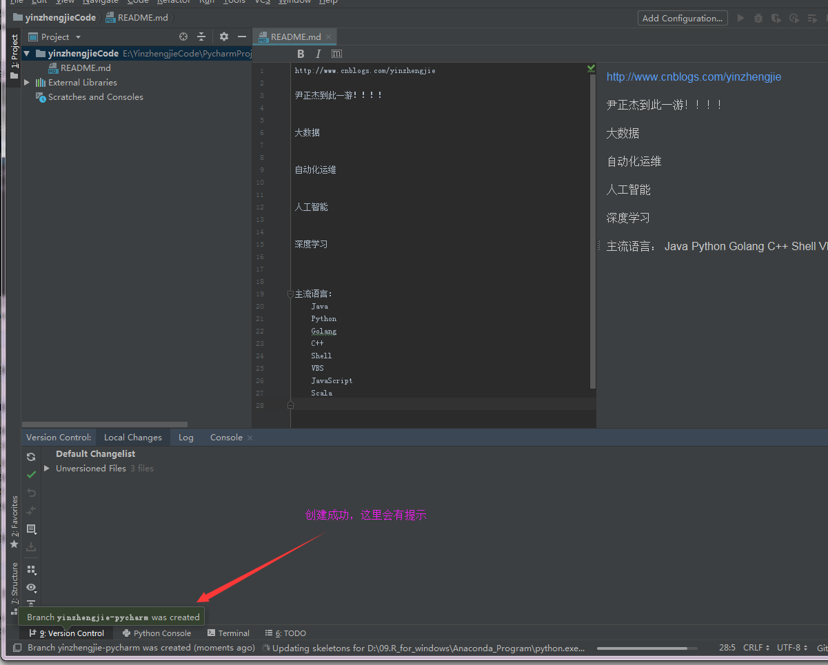Click the Add Configuration button
The image size is (828, 665).
coord(682,19)
